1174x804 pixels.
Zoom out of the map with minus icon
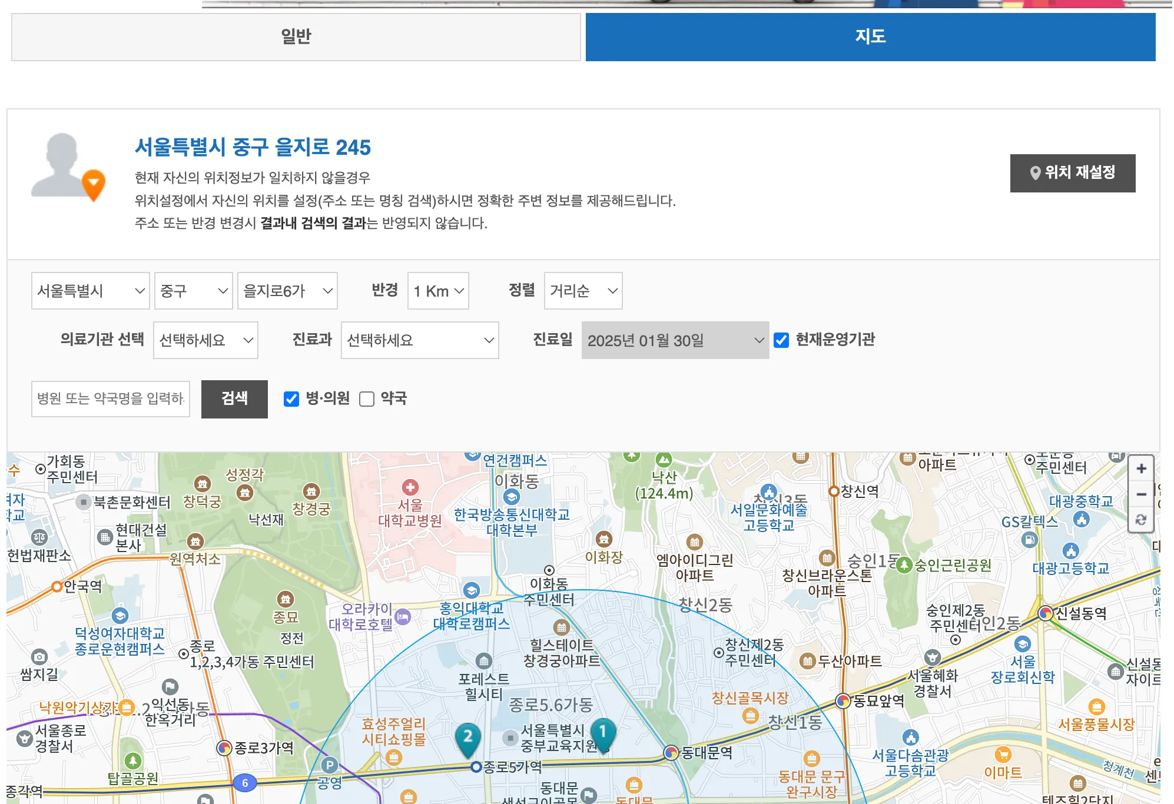tap(1141, 494)
